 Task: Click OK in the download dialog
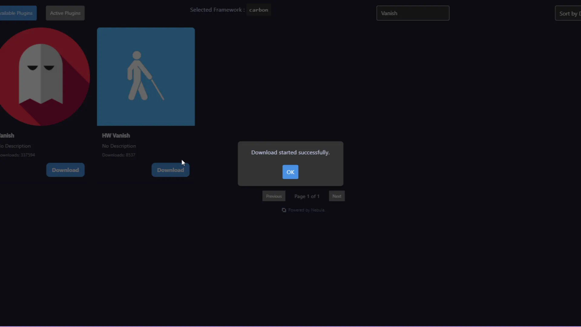point(290,172)
